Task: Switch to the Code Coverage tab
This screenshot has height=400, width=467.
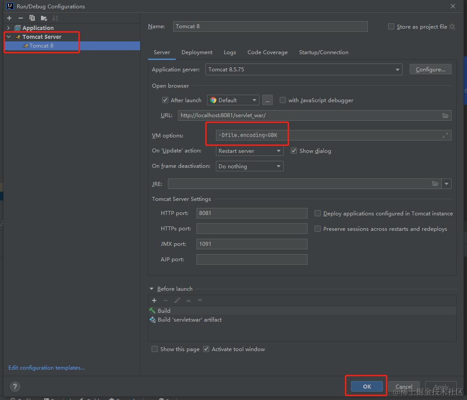Action: click(x=267, y=52)
